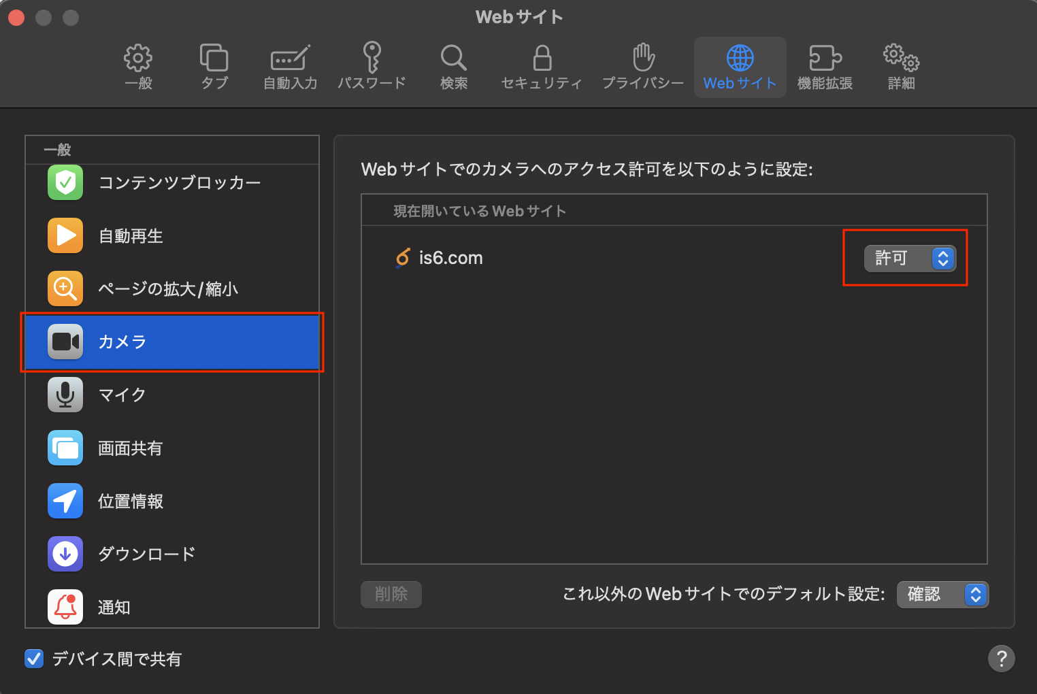
Task: Click the red close window button
Action: (17, 17)
